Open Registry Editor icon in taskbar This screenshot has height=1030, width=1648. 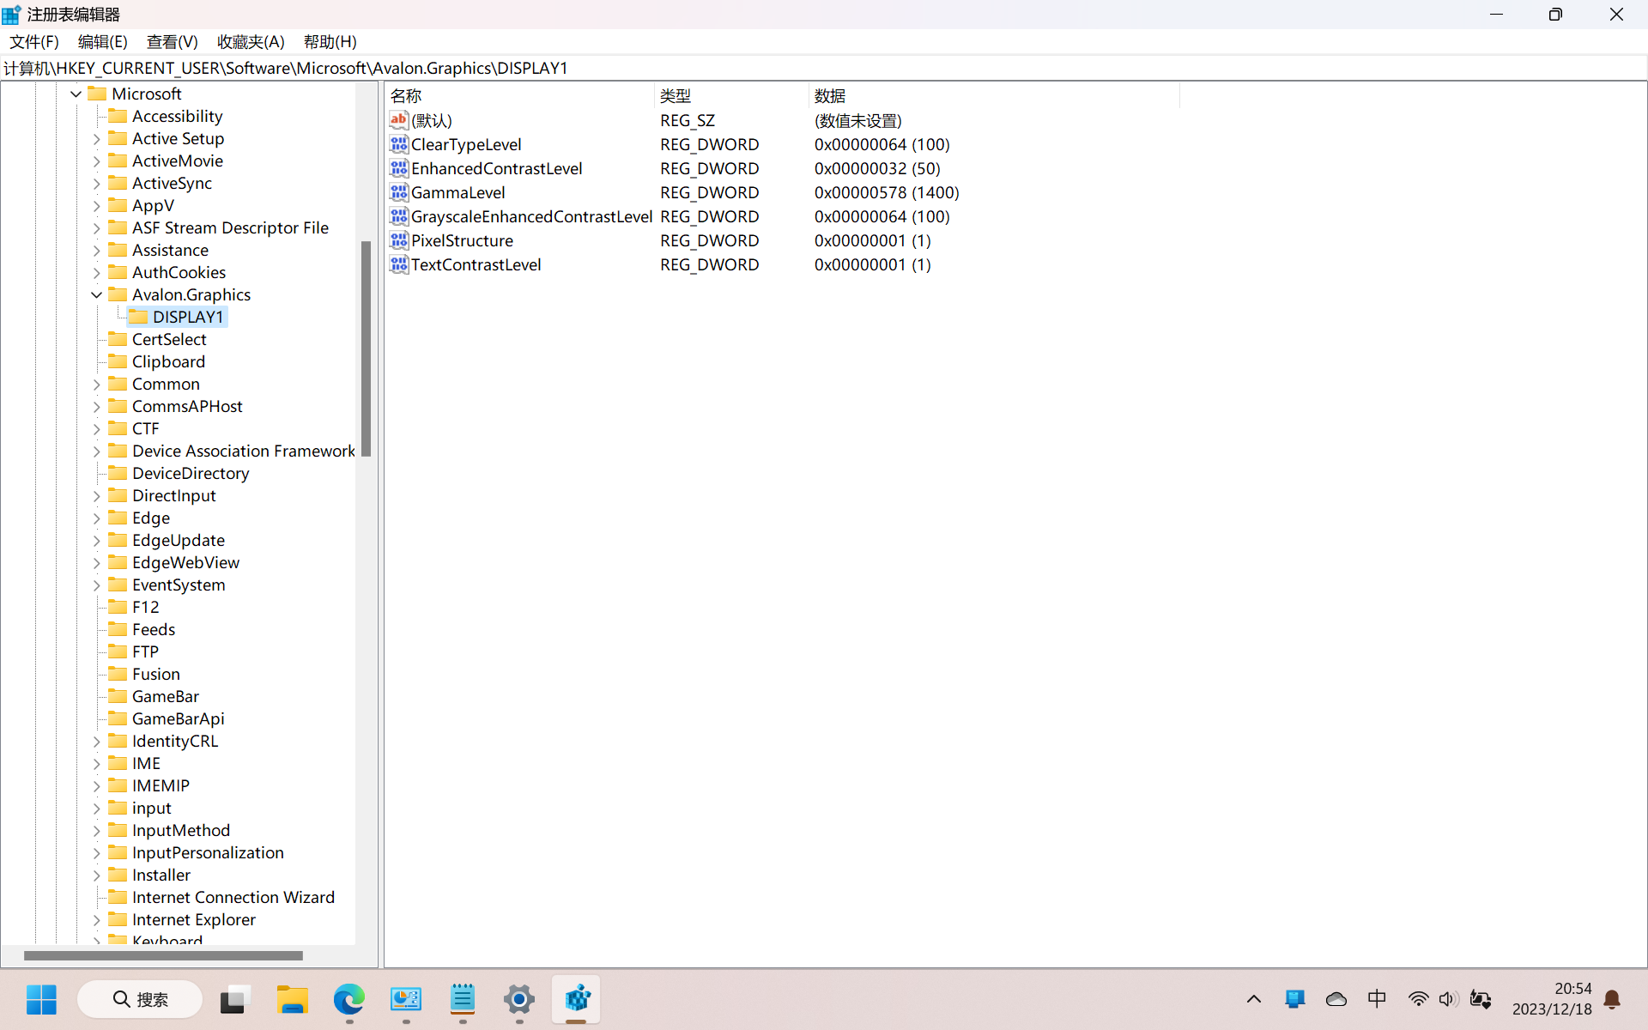pos(576,999)
